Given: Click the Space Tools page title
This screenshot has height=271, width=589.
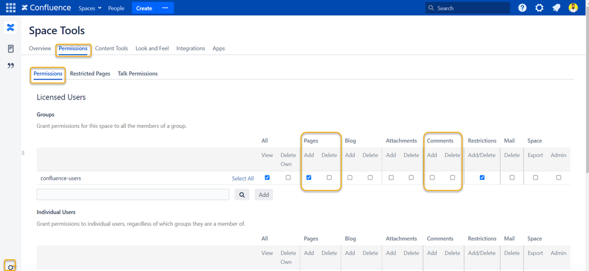Looking at the screenshot, I should pyautogui.click(x=57, y=31).
